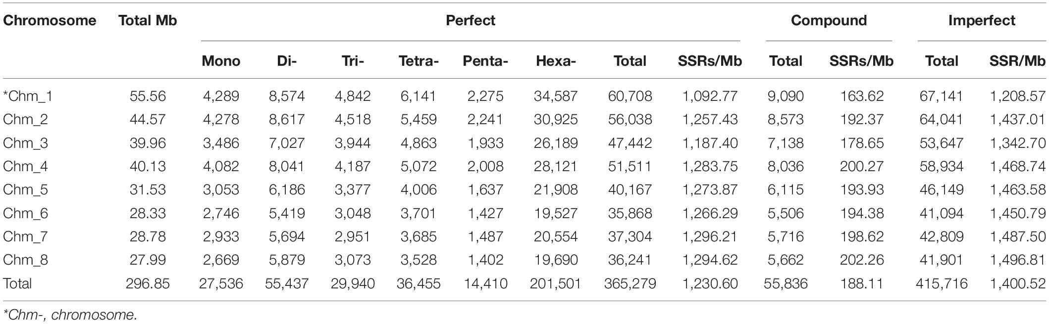This screenshot has width=1049, height=324.
Task: Click the Hexa- subcolumn header
Action: (x=556, y=61)
